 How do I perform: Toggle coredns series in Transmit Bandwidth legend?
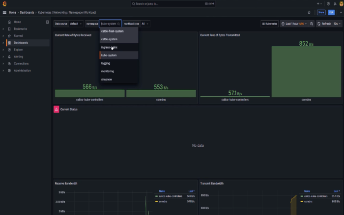click(308, 201)
